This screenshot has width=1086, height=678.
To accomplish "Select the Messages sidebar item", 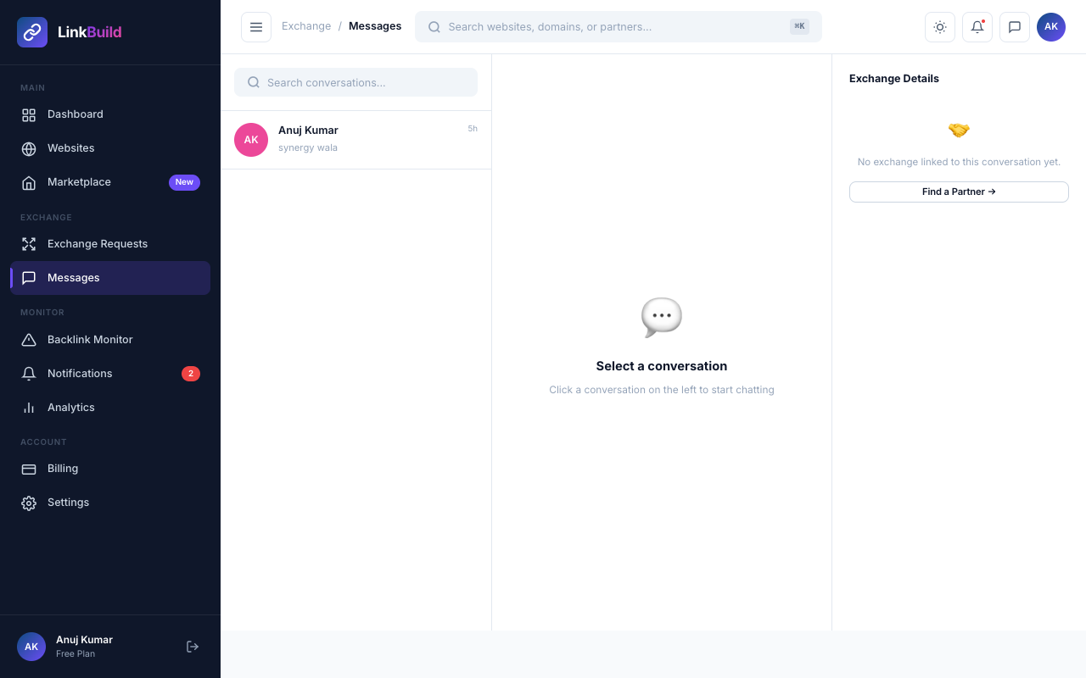I will click(x=110, y=278).
